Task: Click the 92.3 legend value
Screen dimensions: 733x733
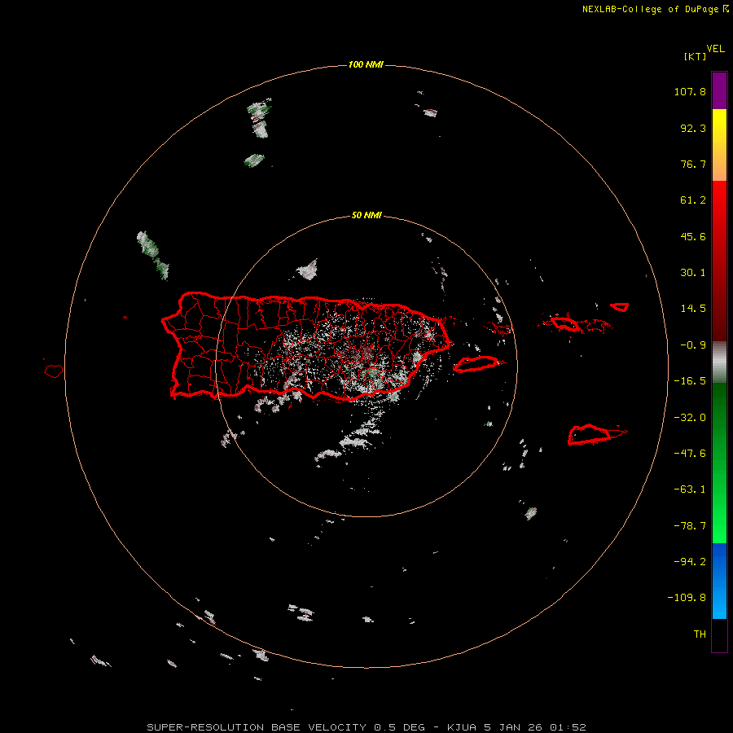Action: [x=693, y=128]
